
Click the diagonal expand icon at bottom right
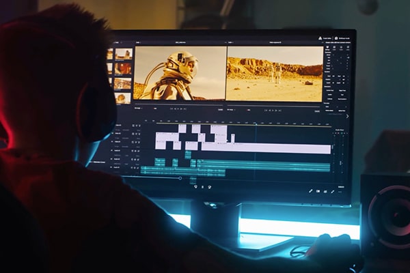[x=333, y=192]
